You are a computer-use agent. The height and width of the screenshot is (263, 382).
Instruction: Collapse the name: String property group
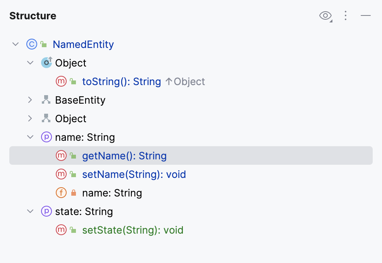pyautogui.click(x=30, y=137)
